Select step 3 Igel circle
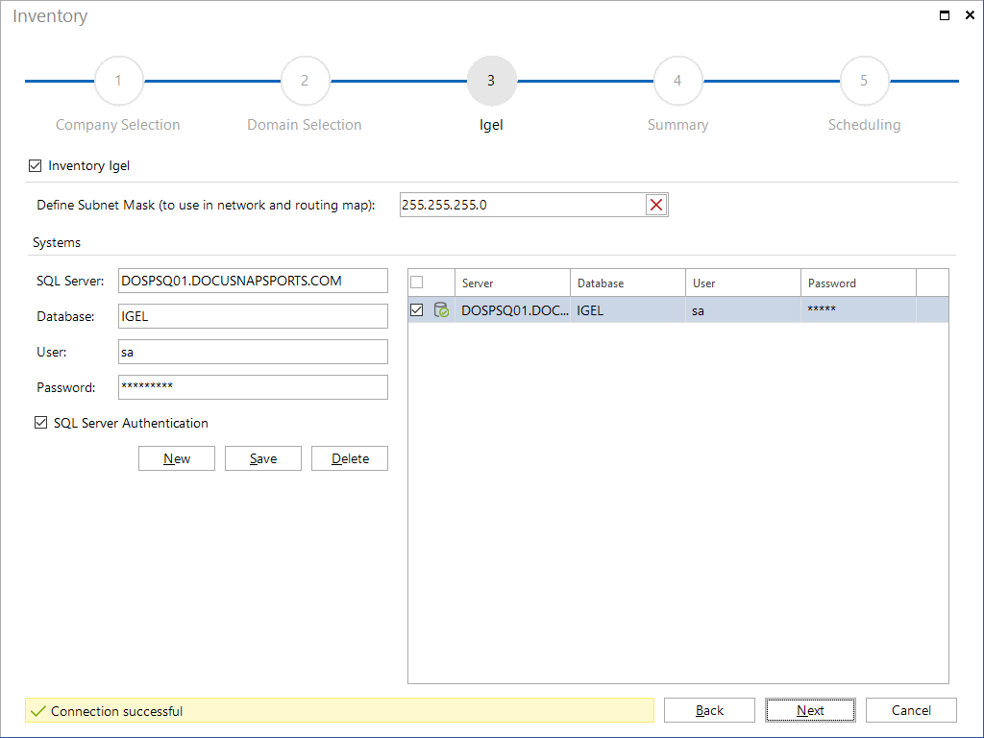 pos(491,81)
